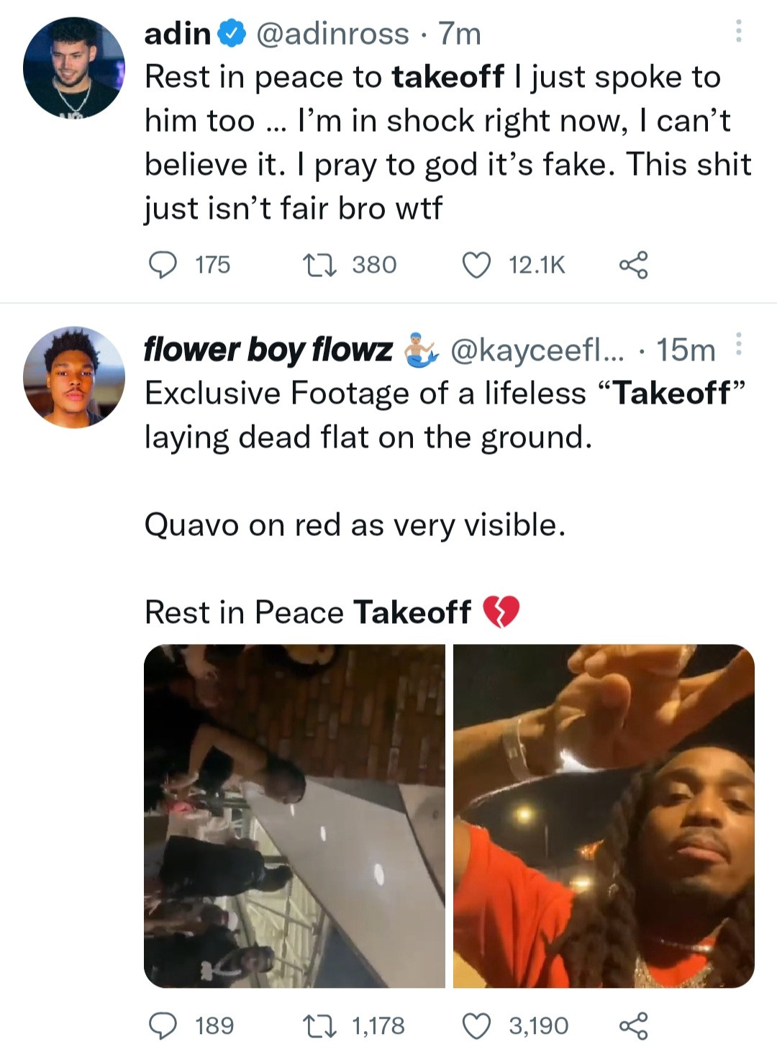Click the 7m timestamp on adin's tweet
Viewport: 777px width, 1052px height.
[459, 34]
